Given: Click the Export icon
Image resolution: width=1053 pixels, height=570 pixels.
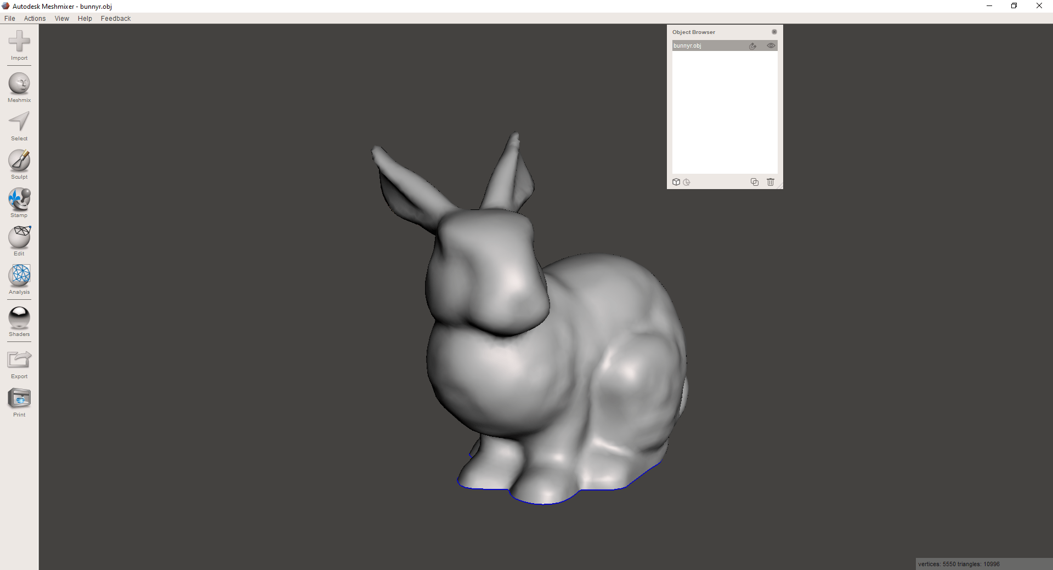Looking at the screenshot, I should 19,360.
